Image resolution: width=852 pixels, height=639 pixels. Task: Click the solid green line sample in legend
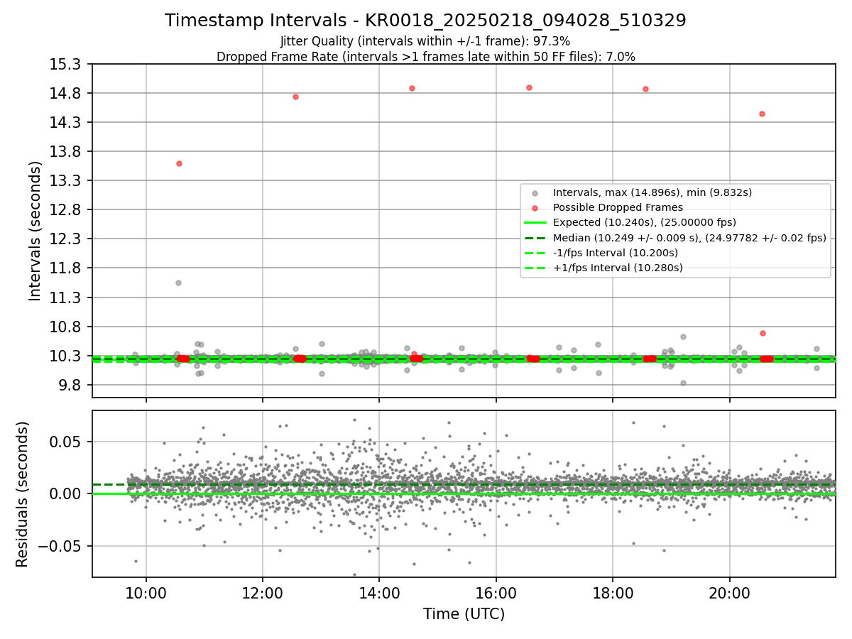[535, 223]
